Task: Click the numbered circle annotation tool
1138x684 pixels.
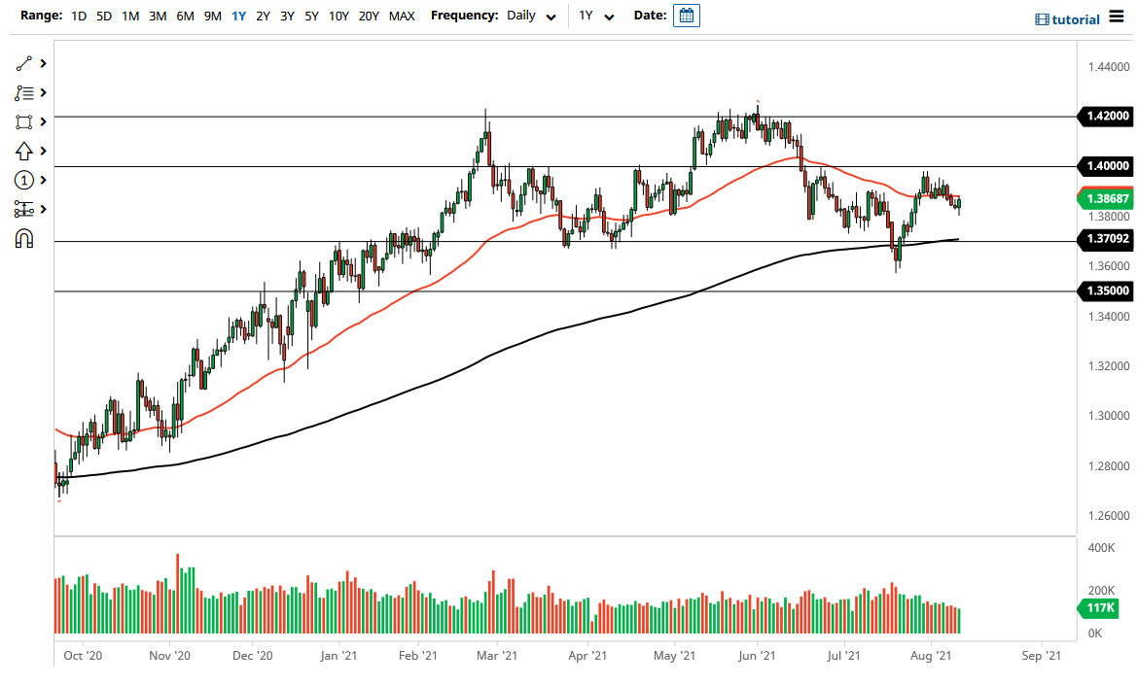Action: (24, 181)
